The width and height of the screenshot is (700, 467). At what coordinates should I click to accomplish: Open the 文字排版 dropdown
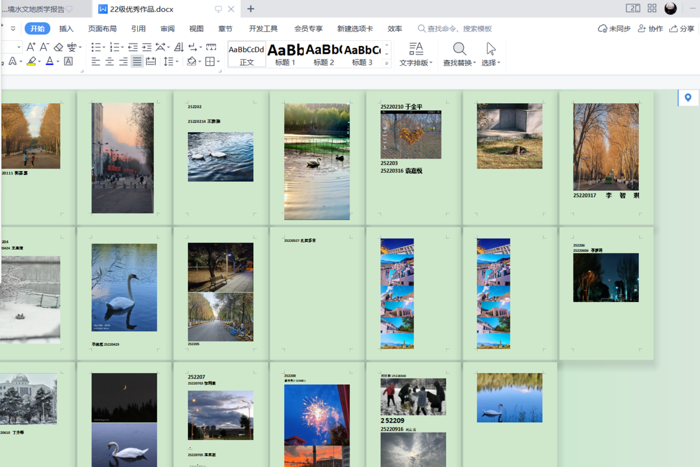click(416, 62)
